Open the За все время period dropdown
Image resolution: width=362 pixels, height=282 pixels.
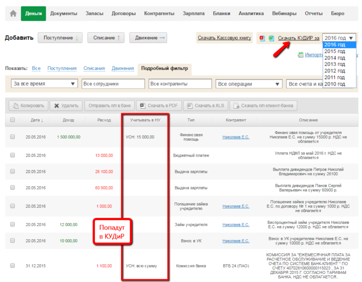point(44,84)
